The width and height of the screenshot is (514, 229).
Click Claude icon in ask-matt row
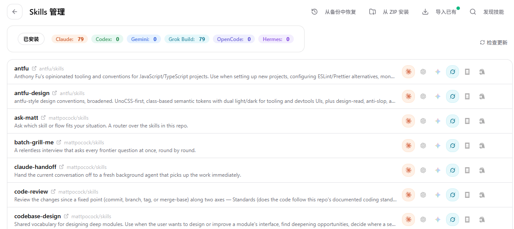pyautogui.click(x=408, y=121)
